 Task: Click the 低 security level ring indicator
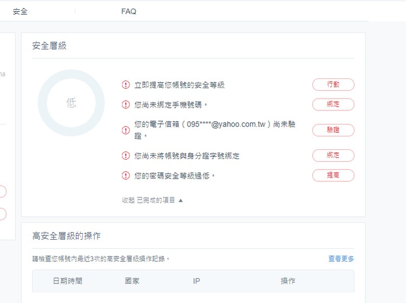pyautogui.click(x=71, y=103)
